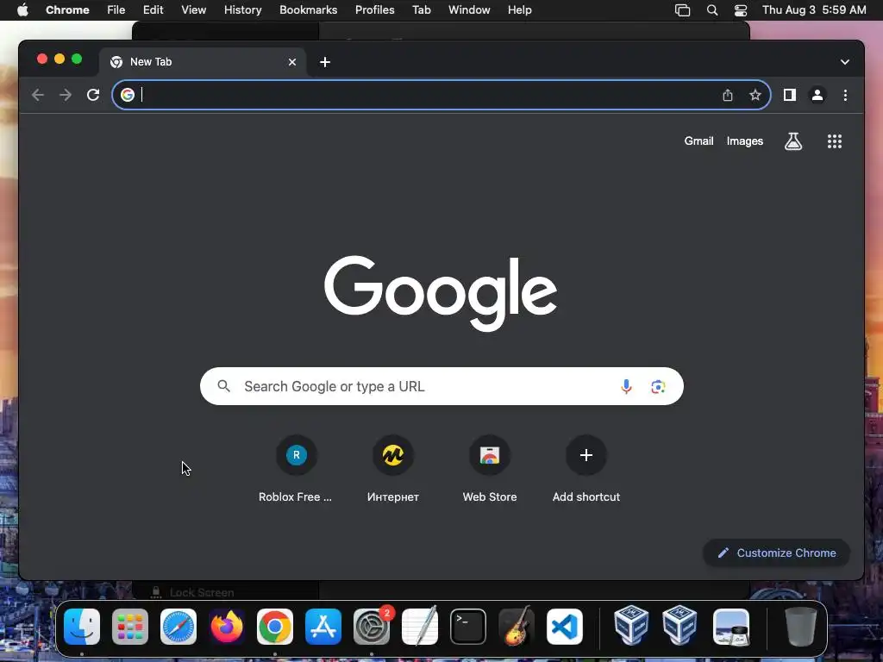Bookmark this tab with the star icon
The height and width of the screenshot is (662, 883).
[755, 95]
